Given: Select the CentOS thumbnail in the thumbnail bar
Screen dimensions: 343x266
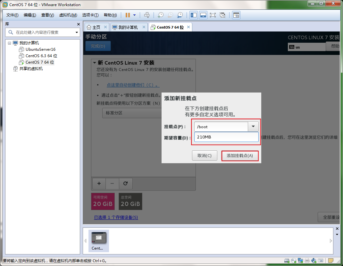Looking at the screenshot, I should click(x=99, y=241).
